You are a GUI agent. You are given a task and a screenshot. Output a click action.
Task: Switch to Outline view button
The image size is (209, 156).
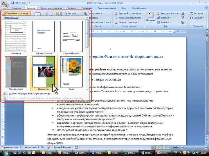[166, 147]
